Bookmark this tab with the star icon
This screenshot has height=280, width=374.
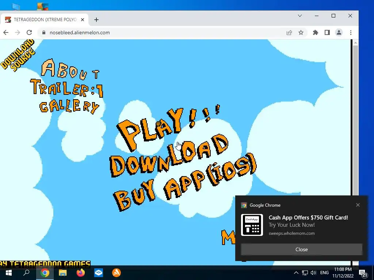click(x=301, y=32)
